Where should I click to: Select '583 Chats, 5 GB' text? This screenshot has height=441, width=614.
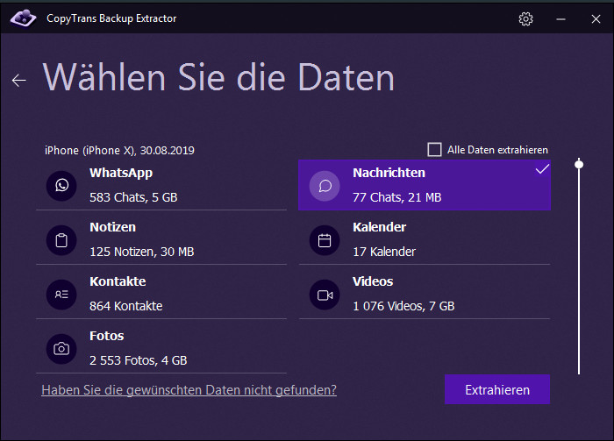133,197
